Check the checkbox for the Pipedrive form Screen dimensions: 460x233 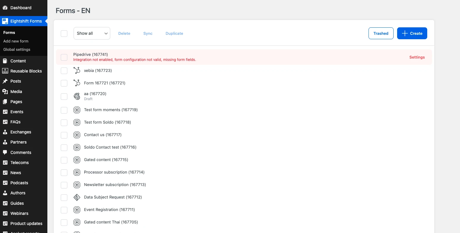coord(64,57)
